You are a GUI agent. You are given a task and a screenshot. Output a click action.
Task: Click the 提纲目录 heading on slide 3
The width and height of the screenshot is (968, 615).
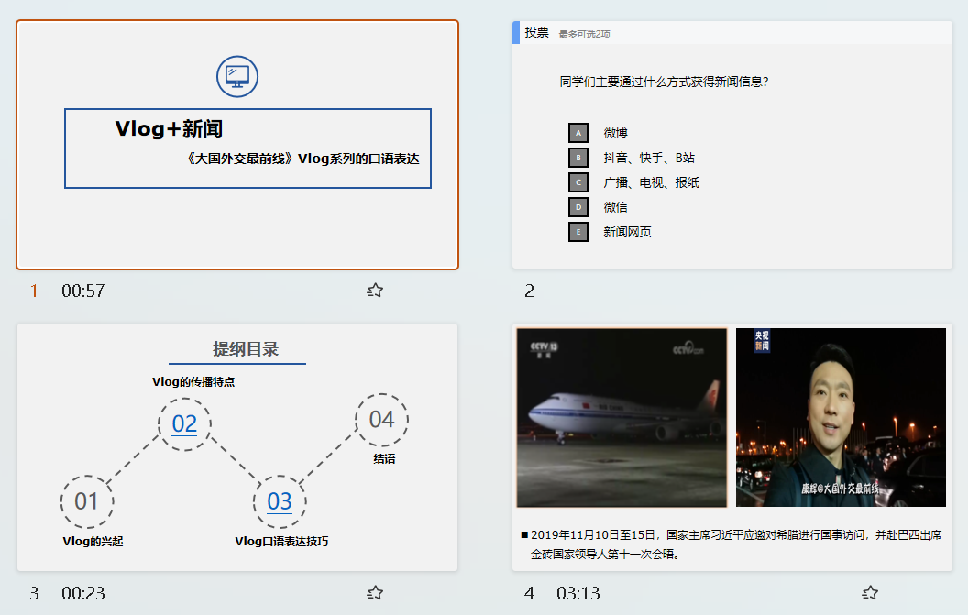(x=246, y=349)
